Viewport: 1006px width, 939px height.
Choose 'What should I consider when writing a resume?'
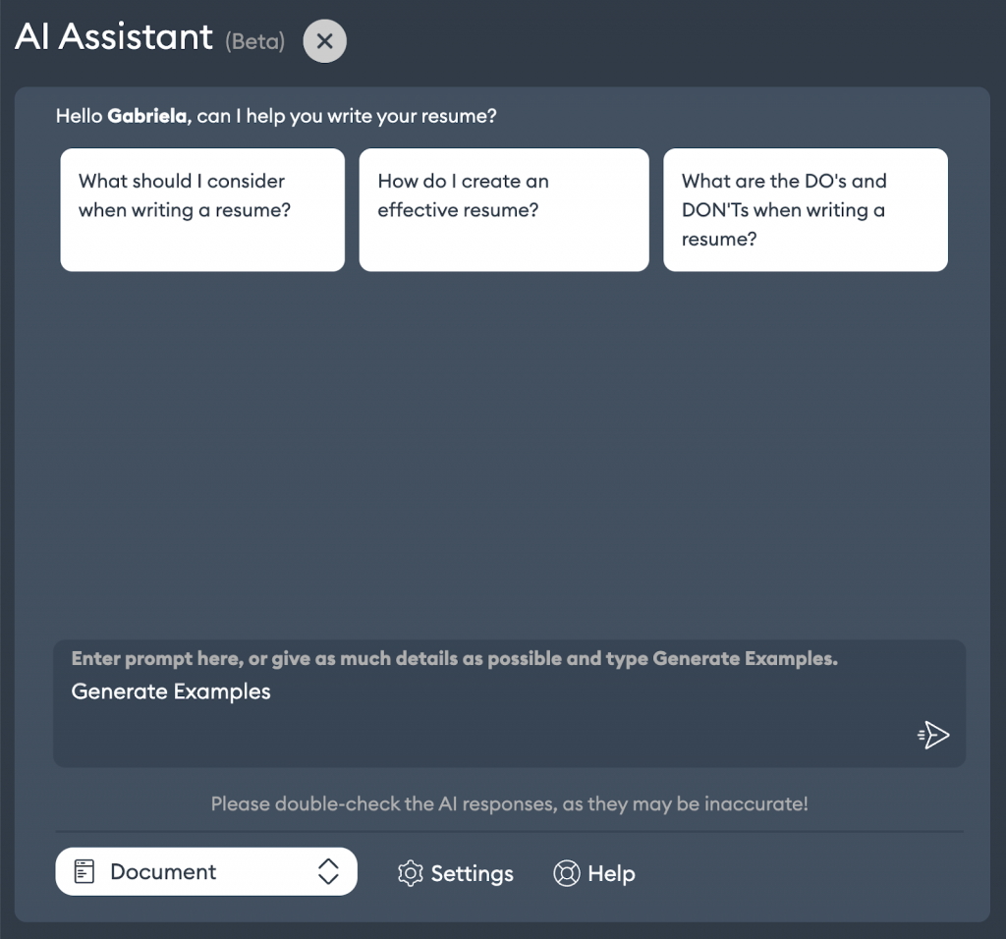202,209
